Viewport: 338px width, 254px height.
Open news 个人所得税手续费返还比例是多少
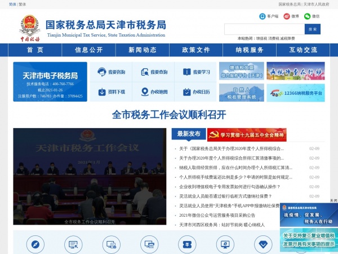click(236, 177)
